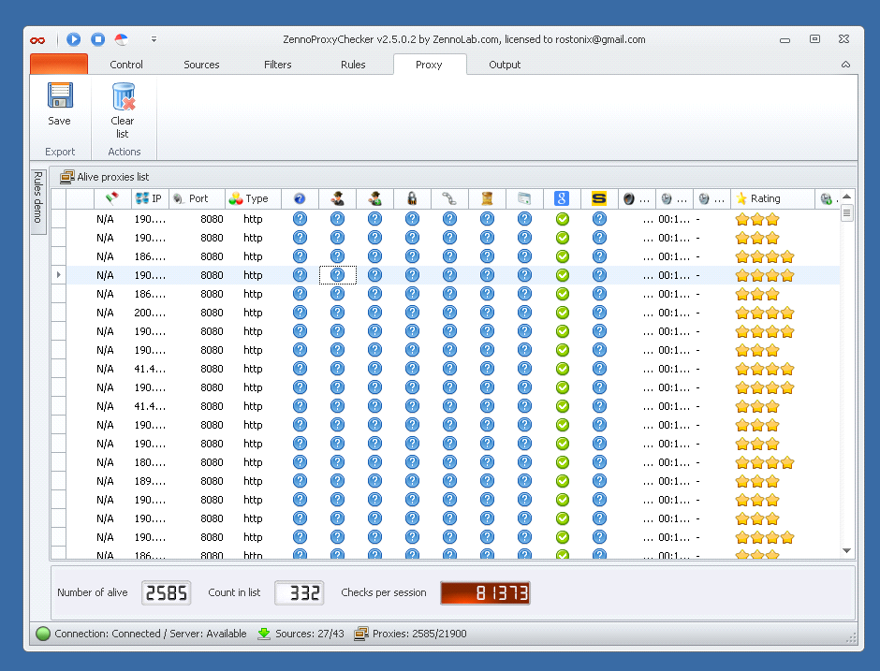880x671 pixels.
Task: Click the Google green check in first row
Action: 563,219
